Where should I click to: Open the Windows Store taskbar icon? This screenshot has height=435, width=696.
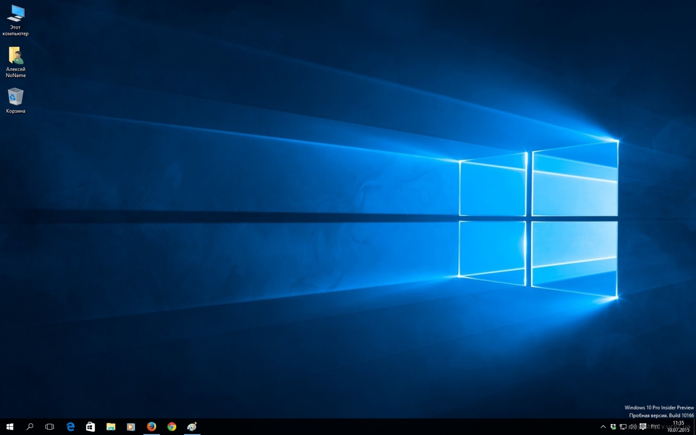tap(91, 427)
